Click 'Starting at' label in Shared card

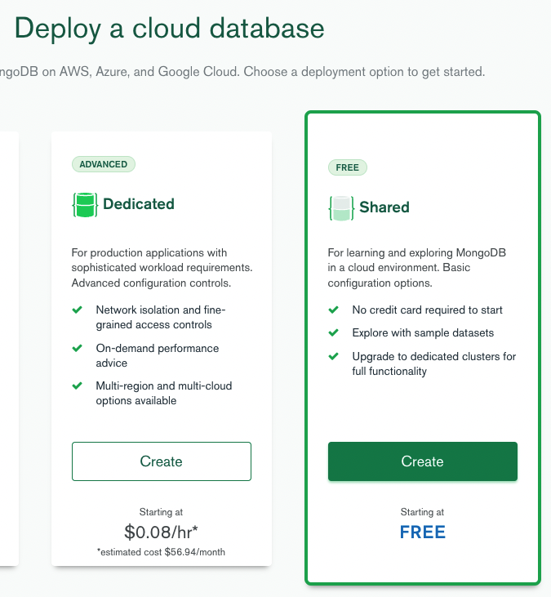pos(422,512)
